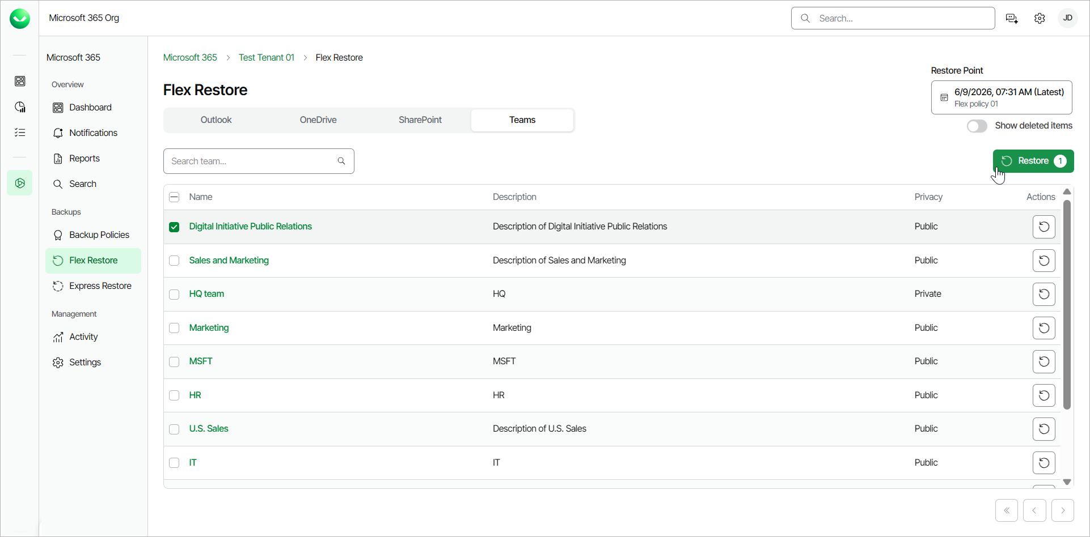Open the U.S. Sales team link
The image size is (1090, 537).
[x=209, y=429]
